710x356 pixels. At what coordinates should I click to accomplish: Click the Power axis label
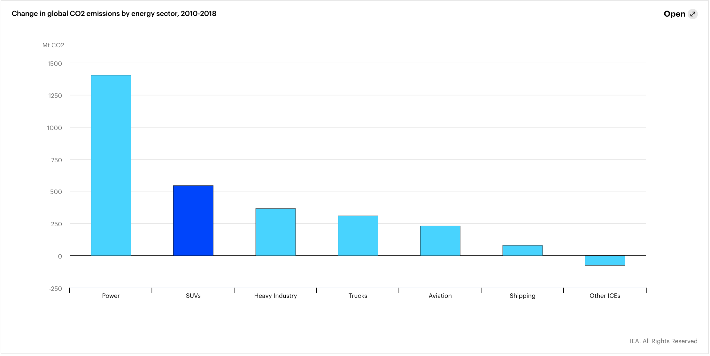tap(111, 296)
